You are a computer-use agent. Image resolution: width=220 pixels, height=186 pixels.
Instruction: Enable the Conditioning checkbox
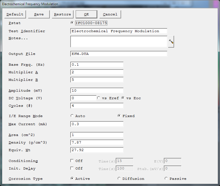coord(72,161)
